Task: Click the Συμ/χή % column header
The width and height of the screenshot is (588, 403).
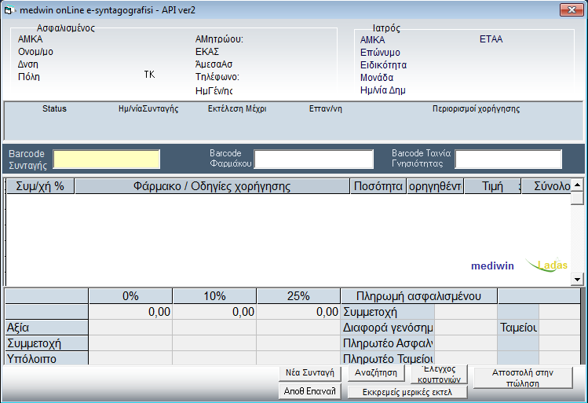Action: (40, 186)
